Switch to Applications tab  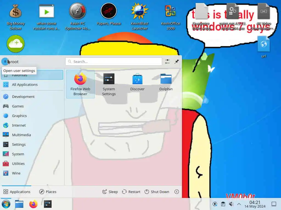coord(17,192)
